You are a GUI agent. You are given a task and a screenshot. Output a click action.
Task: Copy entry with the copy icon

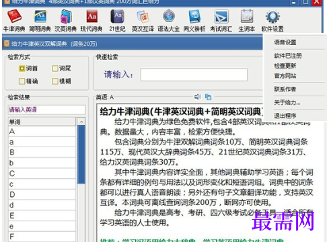click(x=208, y=97)
